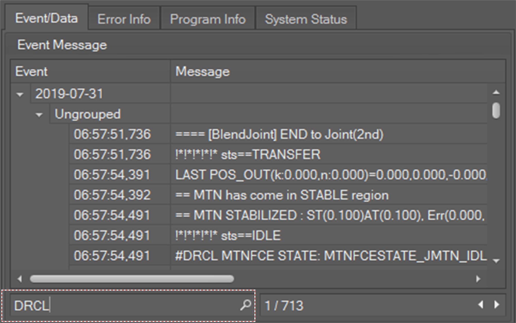
Task: Click the horizontal scrollbar thumb
Action: pyautogui.click(x=132, y=279)
